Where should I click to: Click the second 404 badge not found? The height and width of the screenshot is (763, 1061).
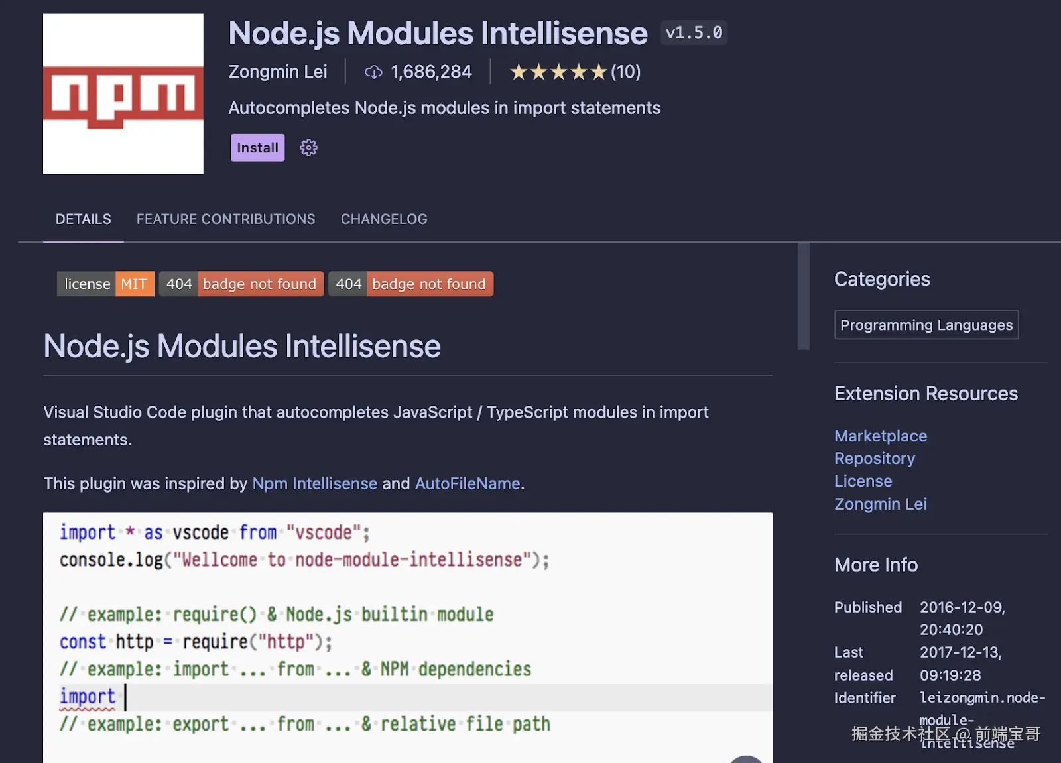[x=411, y=284]
